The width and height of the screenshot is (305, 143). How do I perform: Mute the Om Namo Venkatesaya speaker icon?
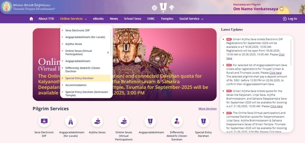tap(281, 9)
